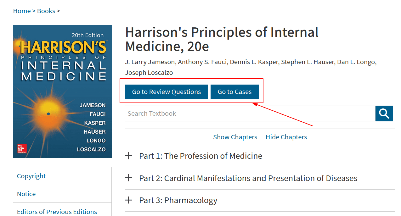Open the Harrison's book cover image
401x216 pixels.
pyautogui.click(x=62, y=91)
